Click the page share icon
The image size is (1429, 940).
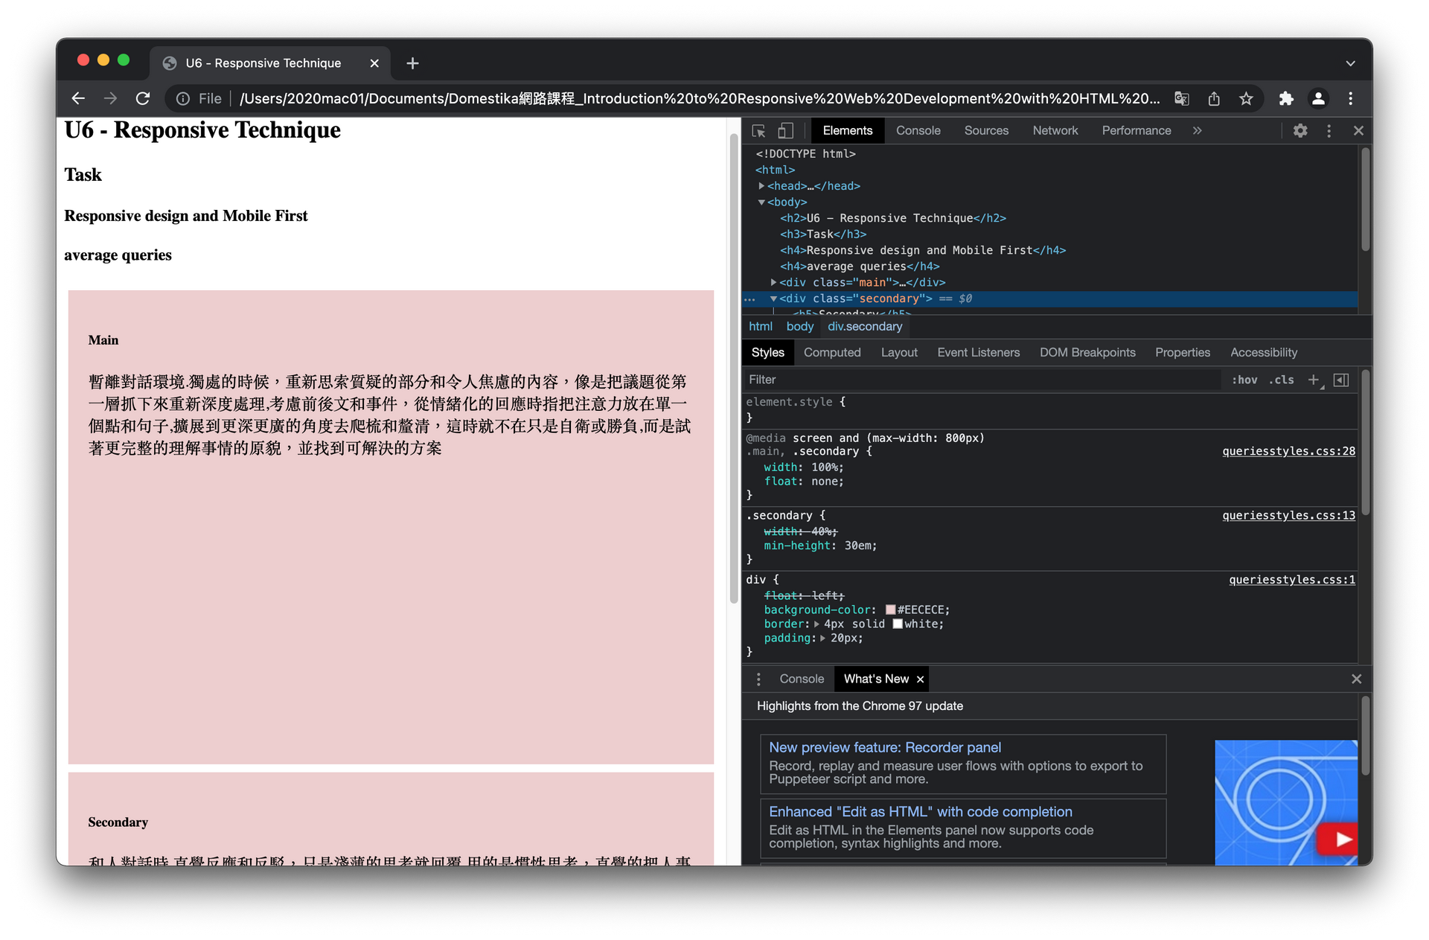1214,99
